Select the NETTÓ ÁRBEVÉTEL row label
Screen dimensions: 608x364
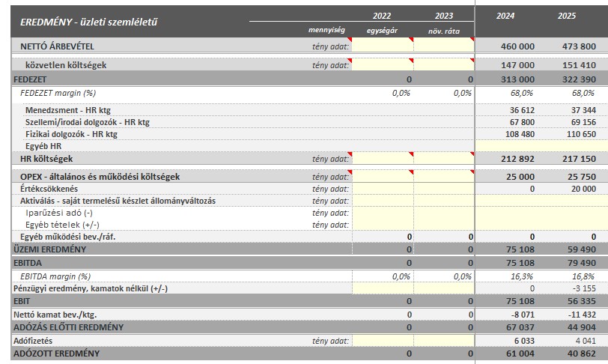(57, 46)
